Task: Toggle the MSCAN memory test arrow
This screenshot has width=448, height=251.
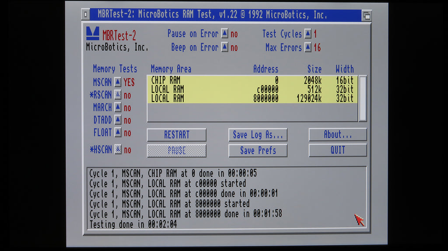Action: click(118, 82)
